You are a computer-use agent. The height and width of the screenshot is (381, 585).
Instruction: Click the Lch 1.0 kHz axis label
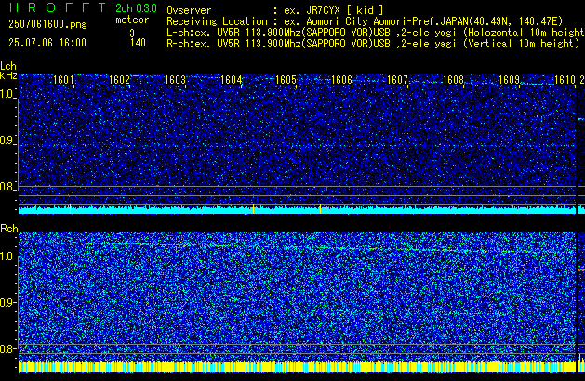coord(7,94)
